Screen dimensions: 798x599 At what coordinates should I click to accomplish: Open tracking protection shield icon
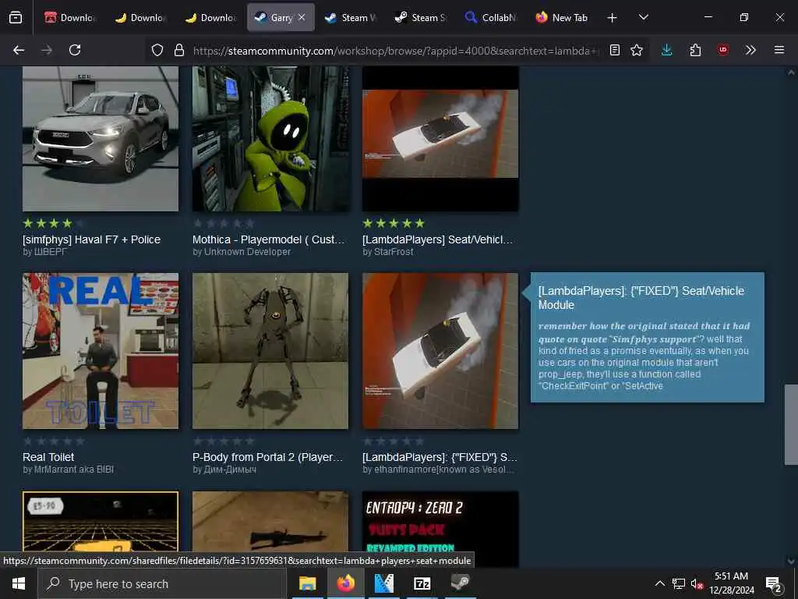(x=157, y=50)
